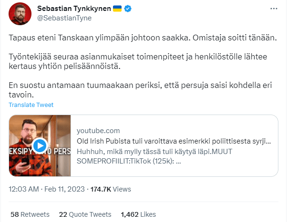Click the Ukraine flag emoji beside the name

coord(117,9)
